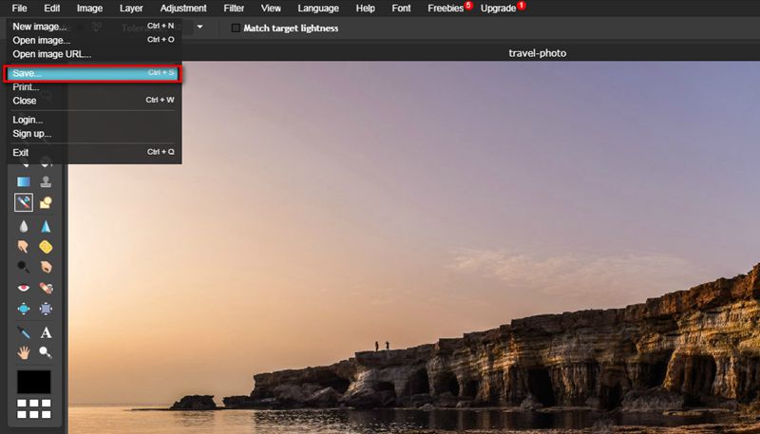760x434 pixels.
Task: Select the Drawing shapes tool
Action: [46, 202]
